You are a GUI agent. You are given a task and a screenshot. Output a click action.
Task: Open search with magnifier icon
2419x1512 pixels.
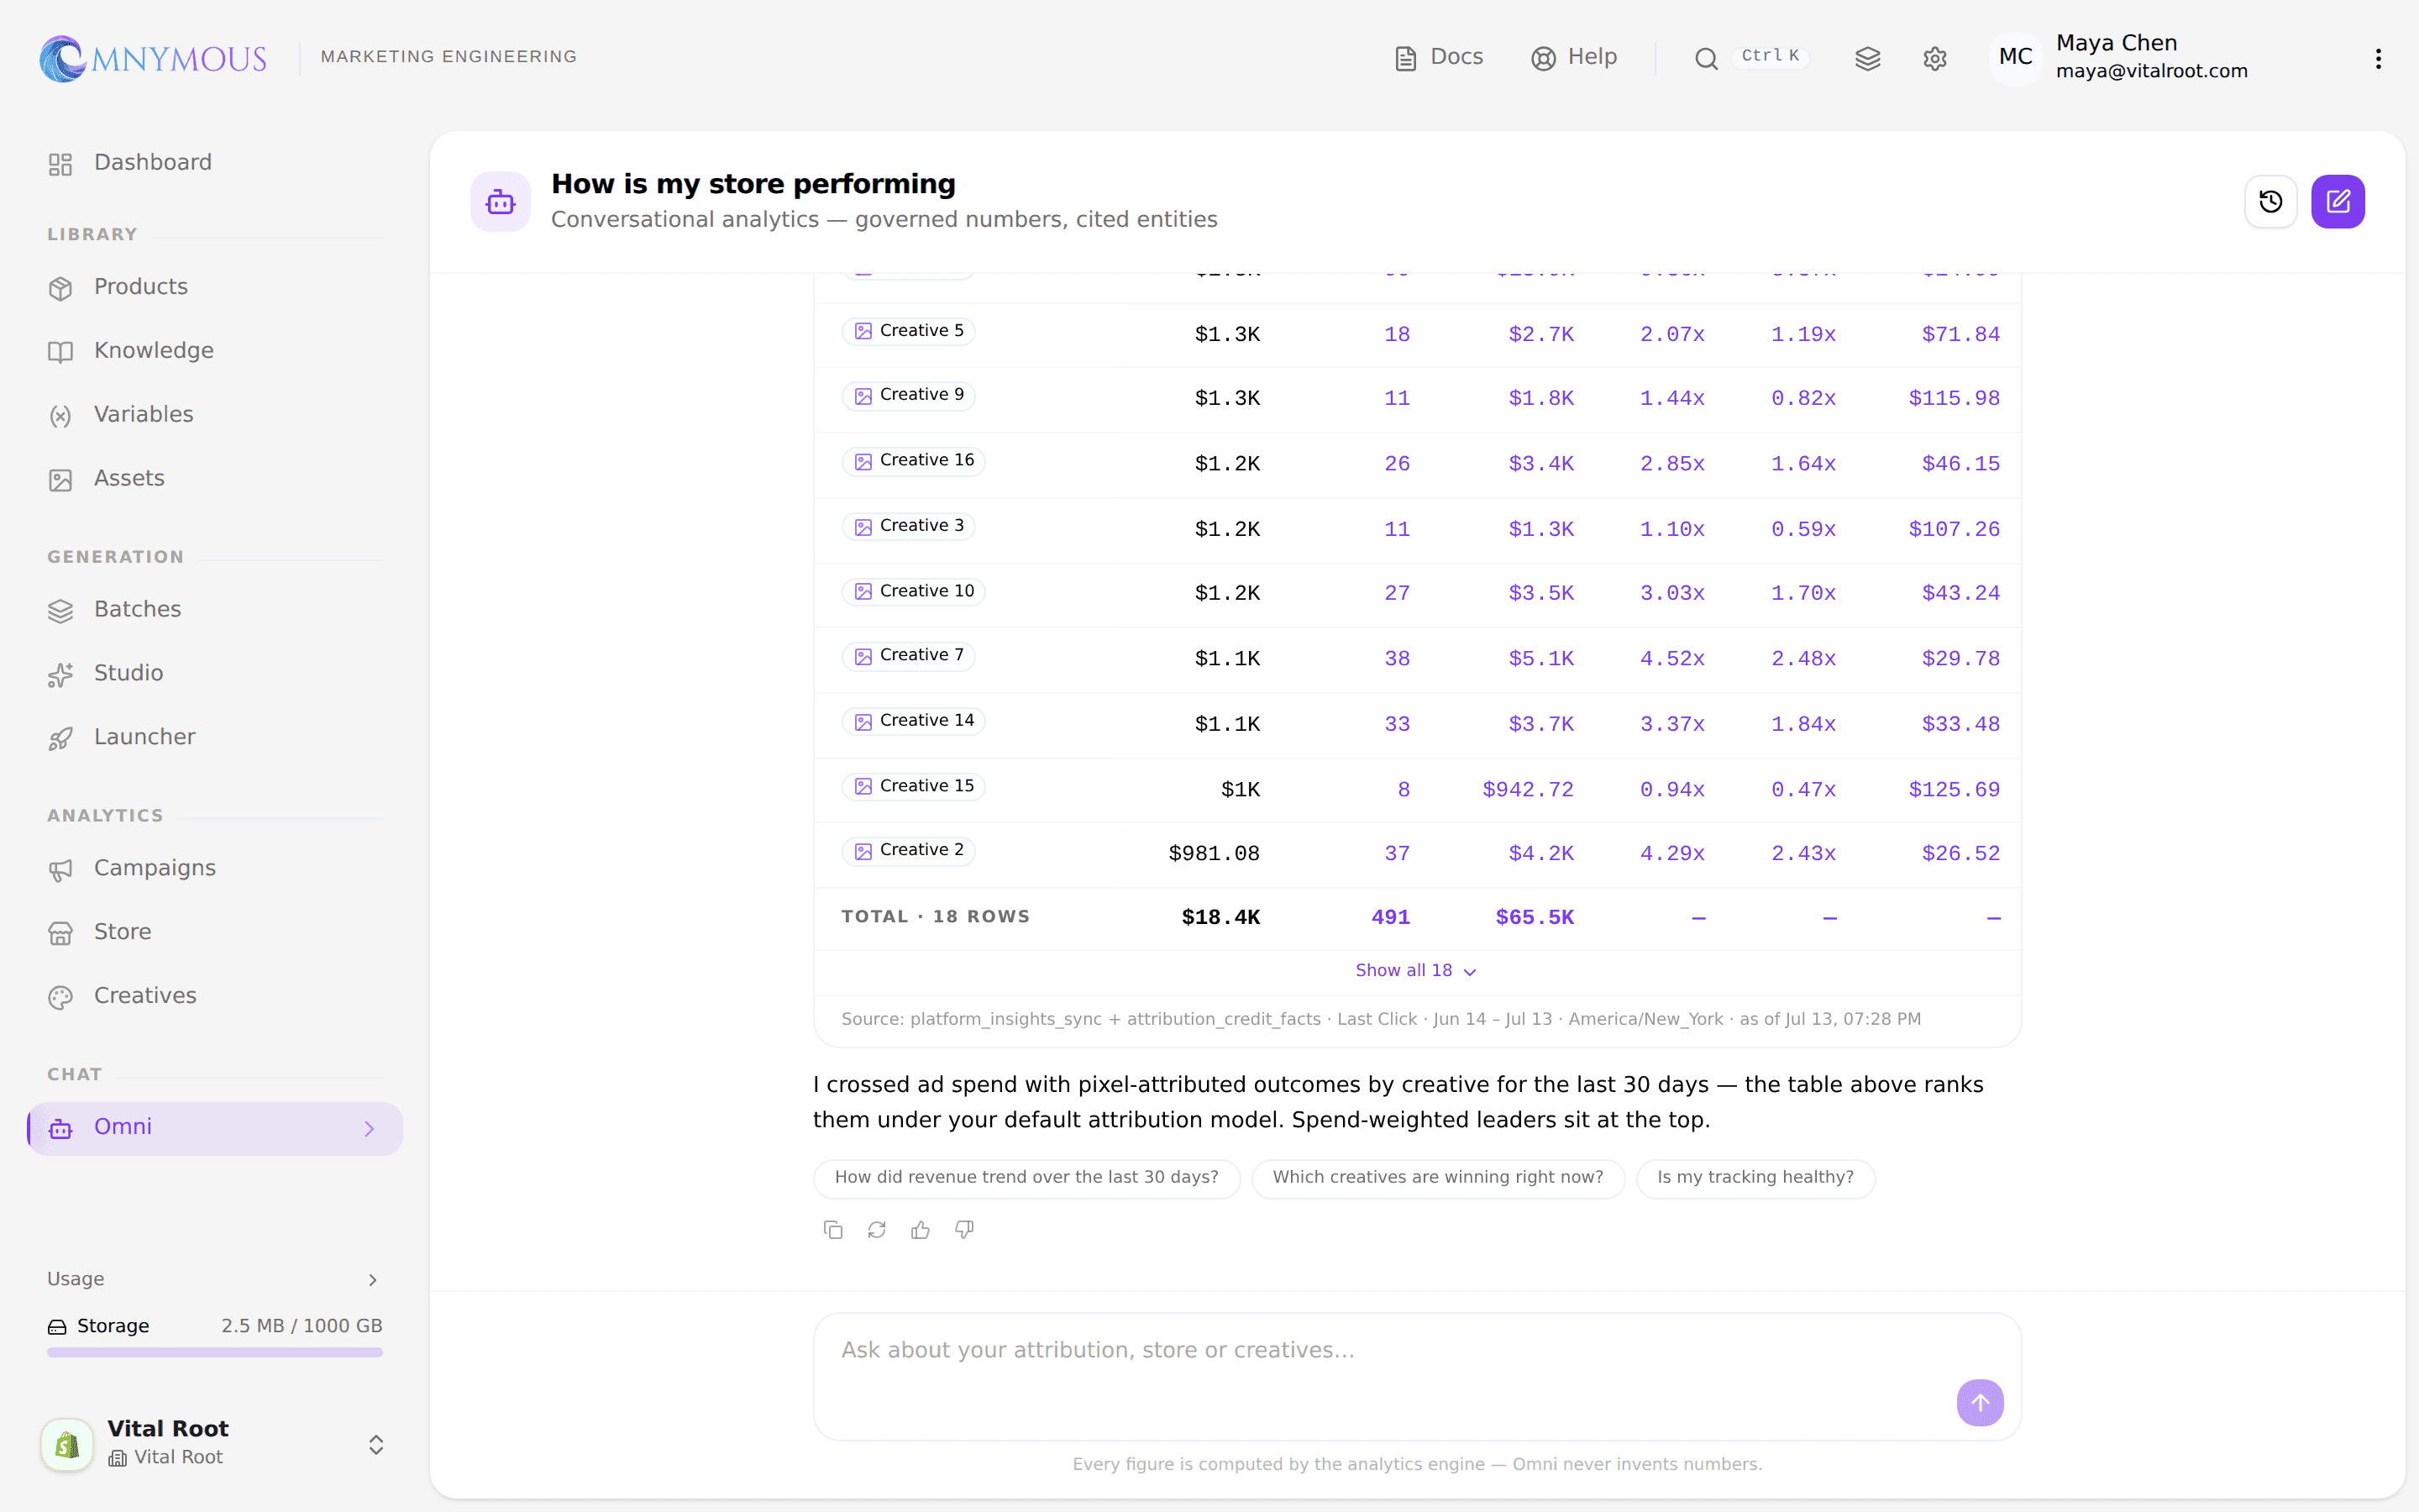(1705, 58)
